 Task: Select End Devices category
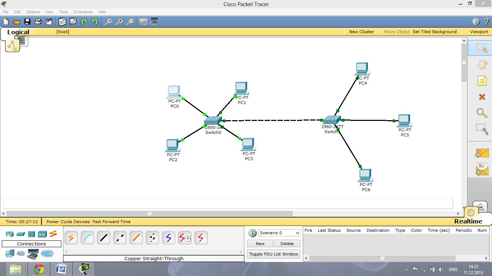point(10,253)
